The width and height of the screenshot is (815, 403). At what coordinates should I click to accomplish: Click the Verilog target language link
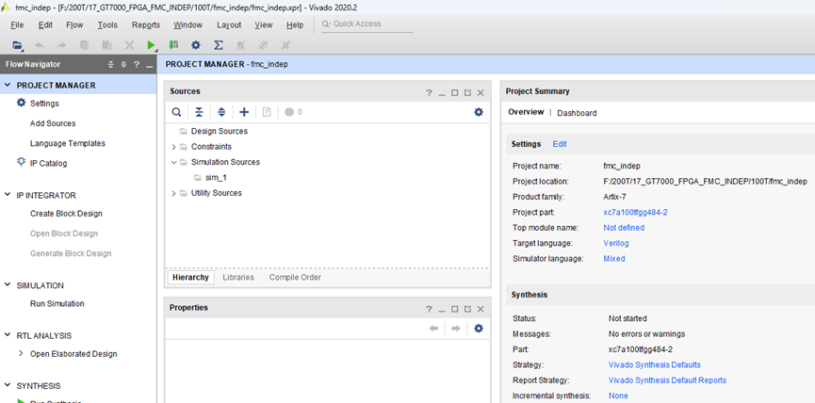click(616, 243)
